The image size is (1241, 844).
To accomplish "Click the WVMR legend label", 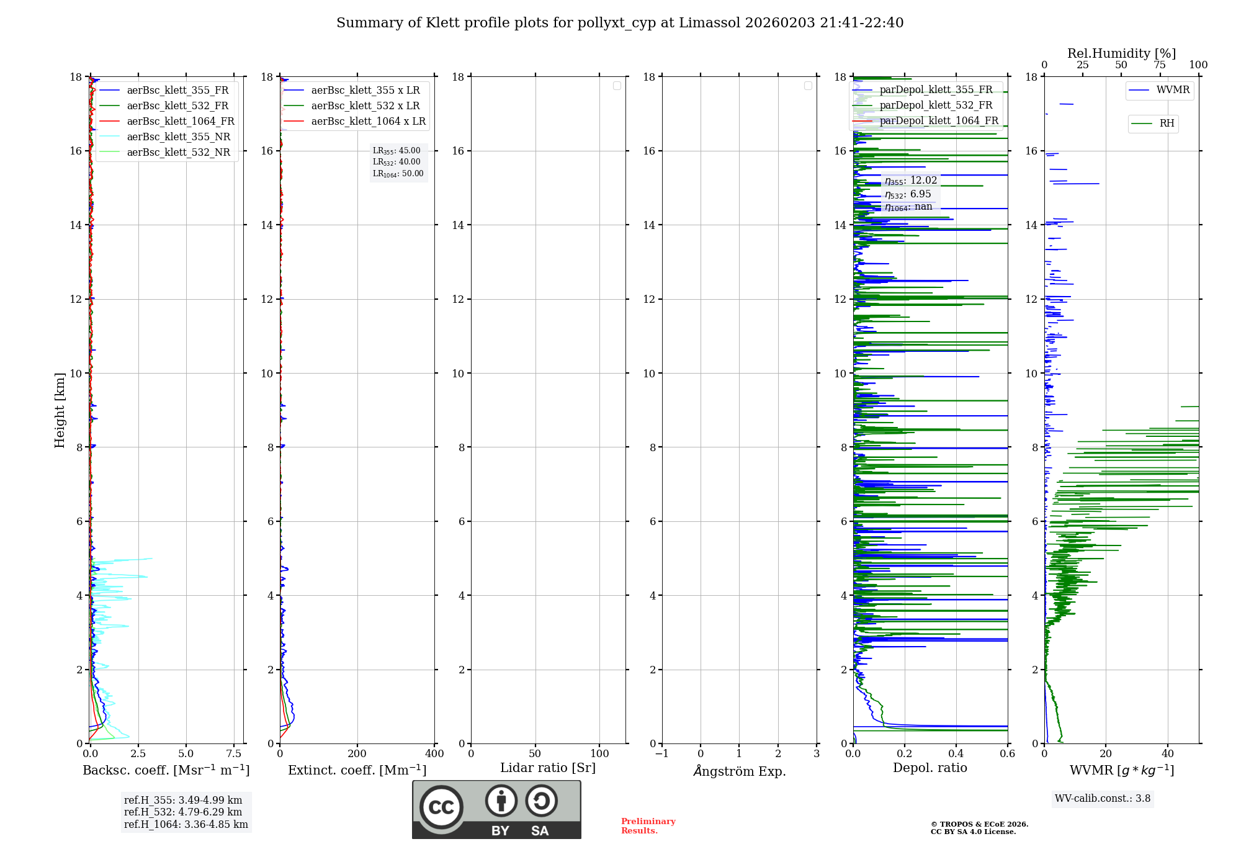I will tap(1173, 90).
